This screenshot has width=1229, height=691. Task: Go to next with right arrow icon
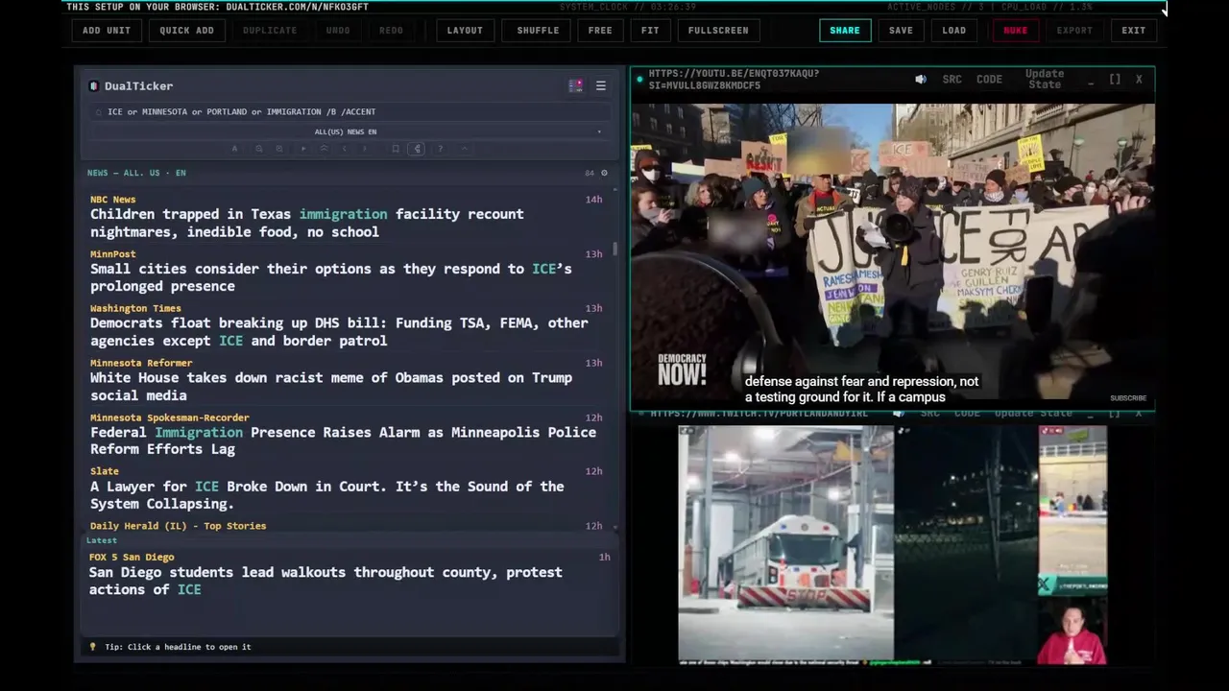point(365,149)
